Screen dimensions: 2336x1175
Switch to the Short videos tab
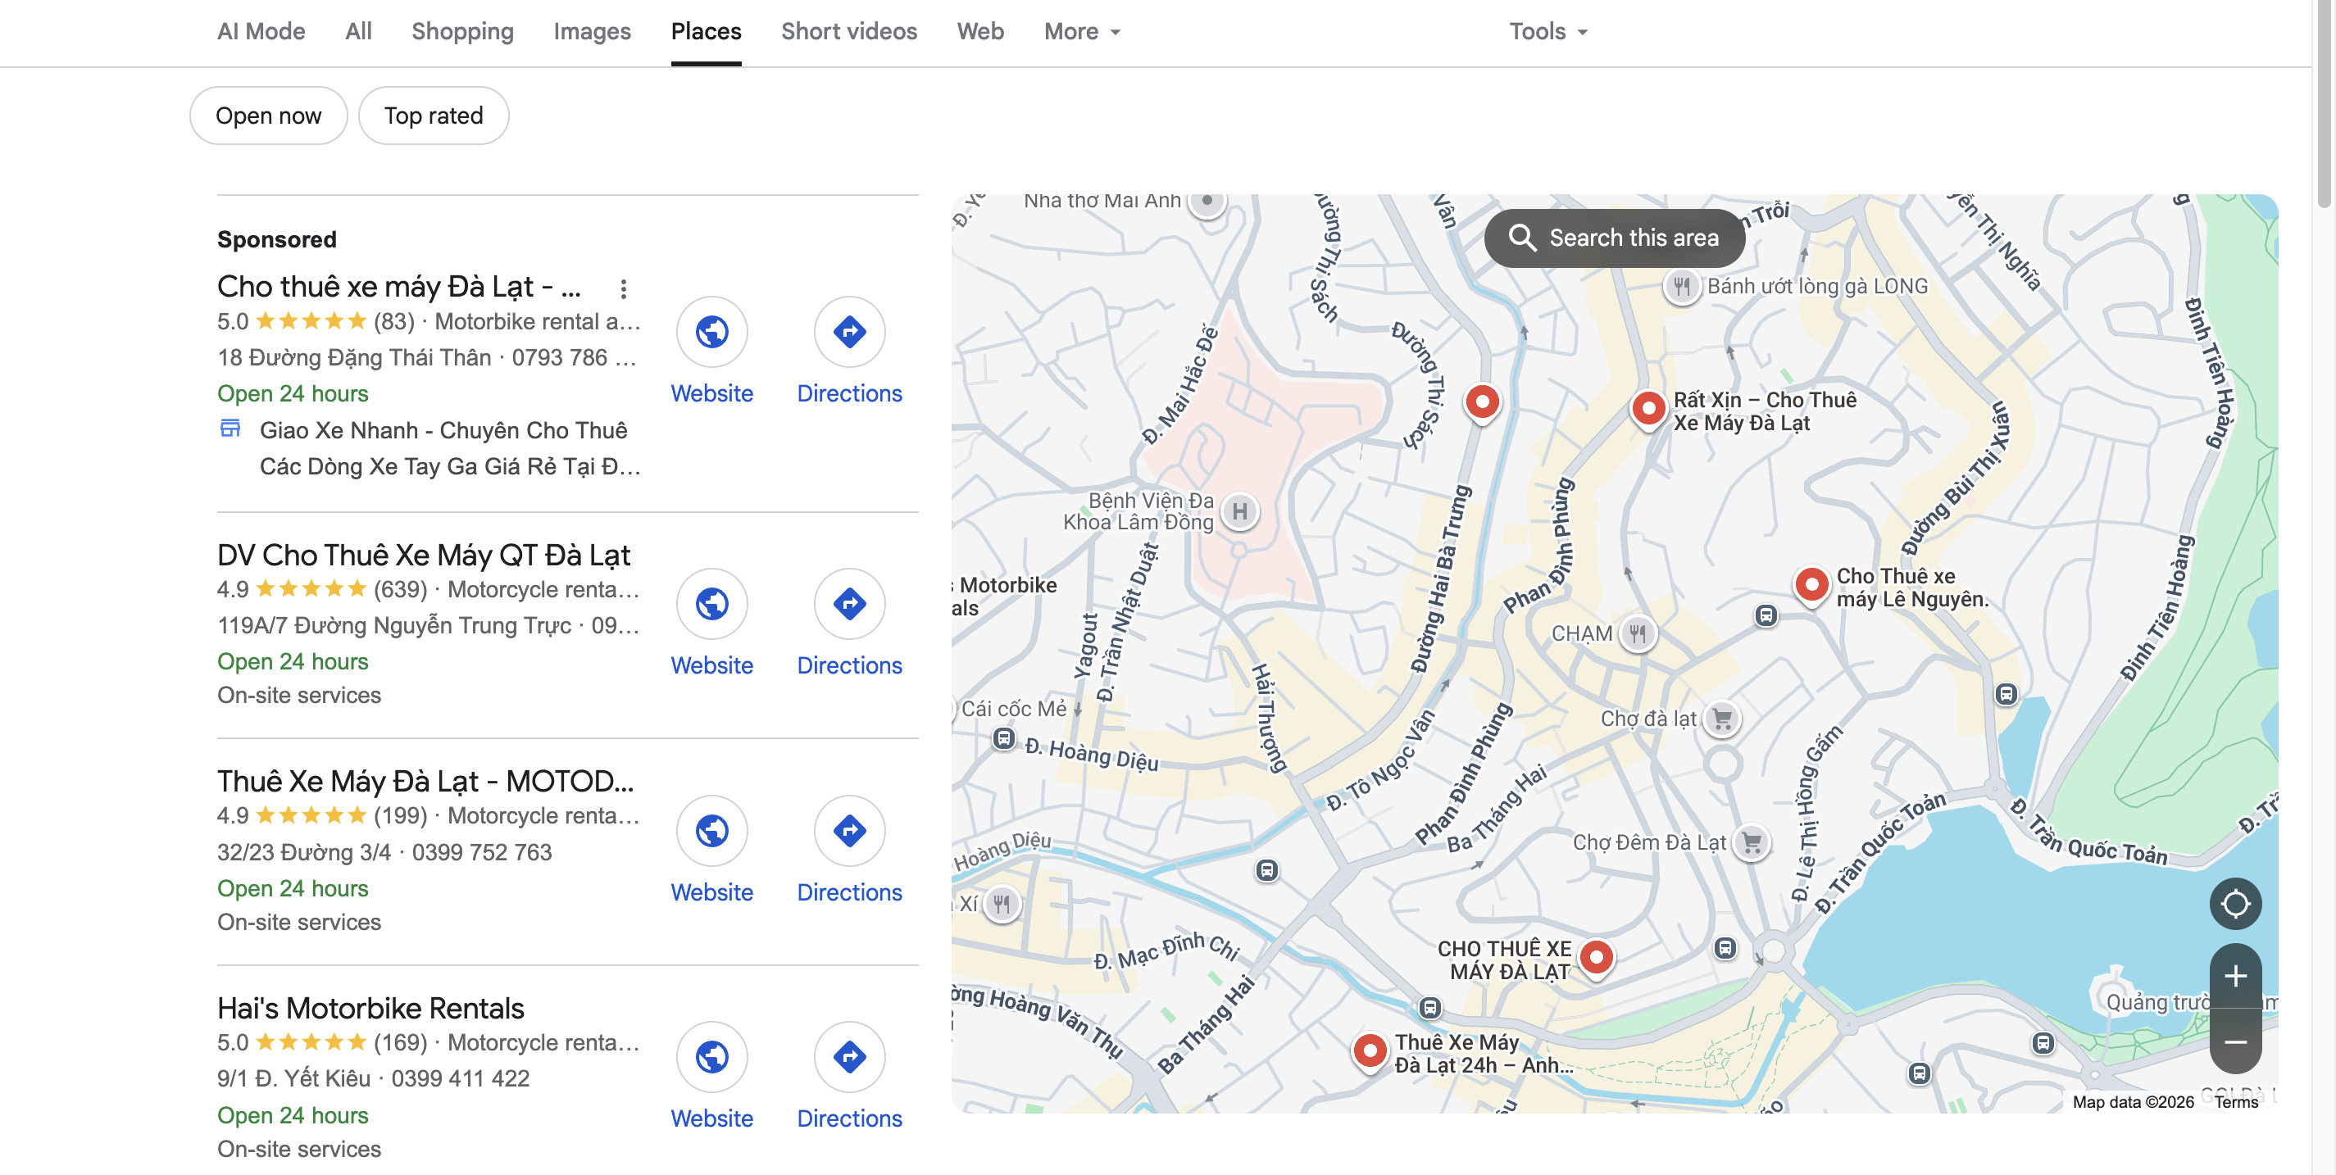(849, 32)
